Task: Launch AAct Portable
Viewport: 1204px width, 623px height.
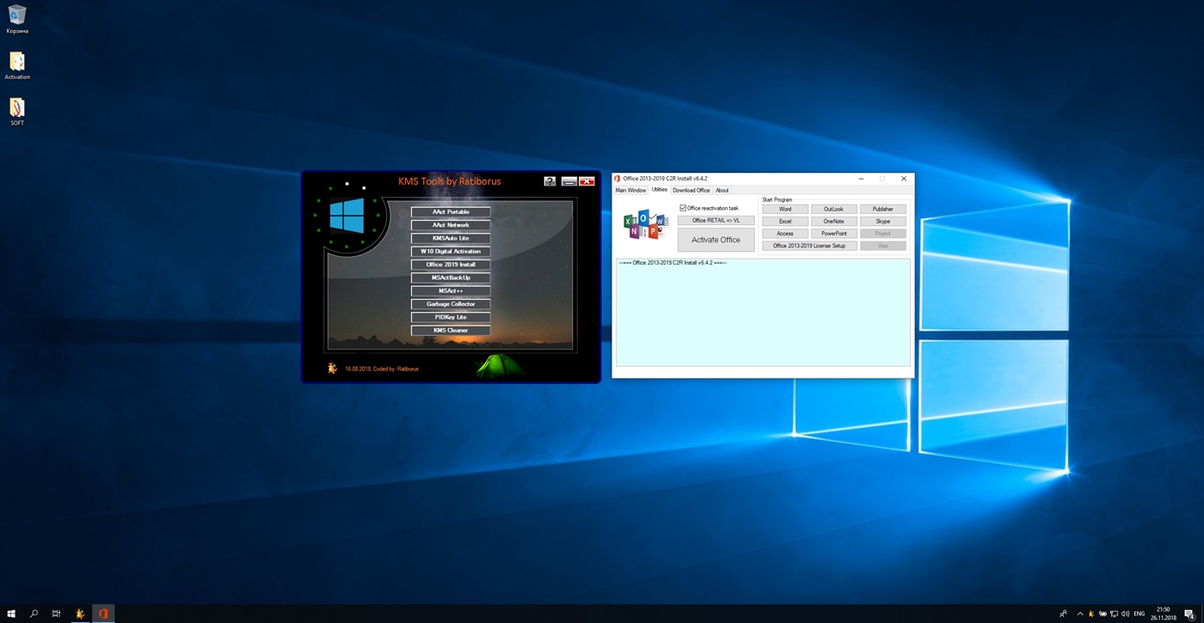Action: 451,212
